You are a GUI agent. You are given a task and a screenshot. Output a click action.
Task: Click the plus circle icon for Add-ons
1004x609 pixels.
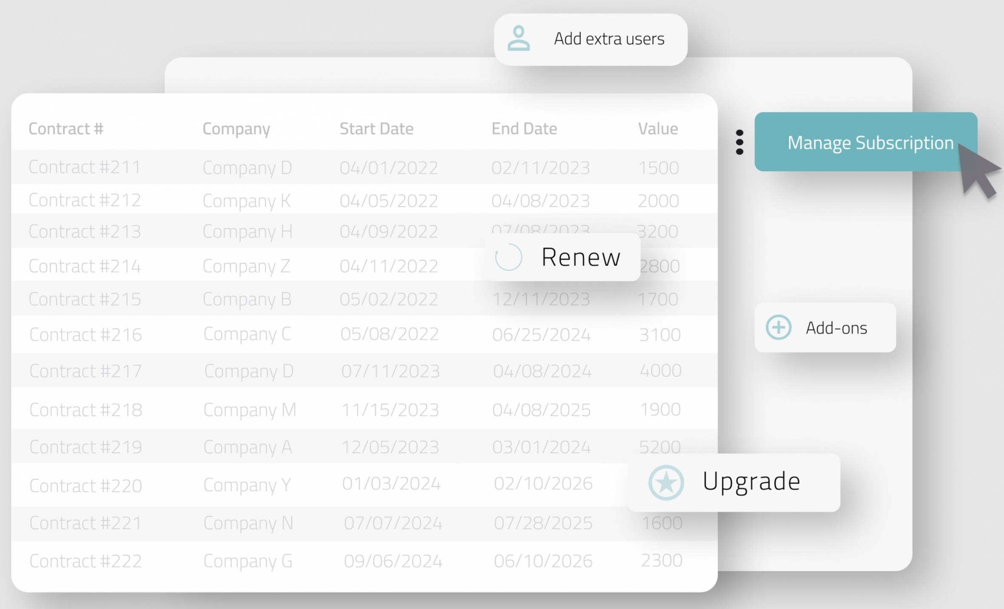tap(778, 327)
